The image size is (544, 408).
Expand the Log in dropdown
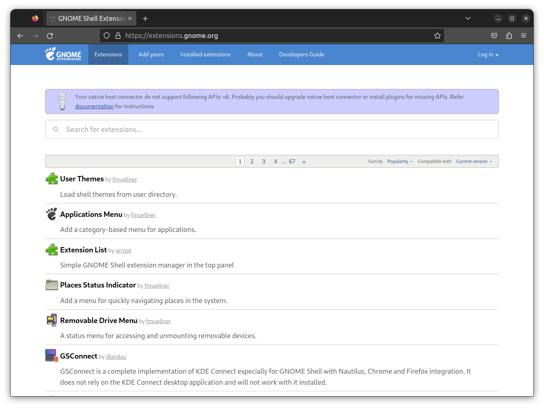(488, 54)
